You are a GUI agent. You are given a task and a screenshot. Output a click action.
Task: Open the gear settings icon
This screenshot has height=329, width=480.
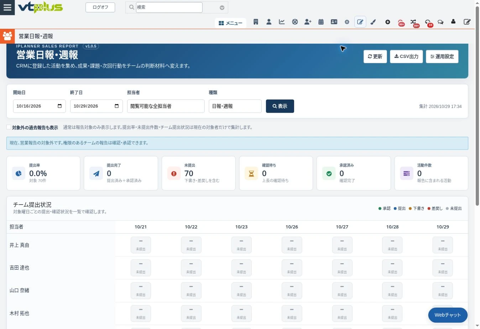pyautogui.click(x=347, y=22)
